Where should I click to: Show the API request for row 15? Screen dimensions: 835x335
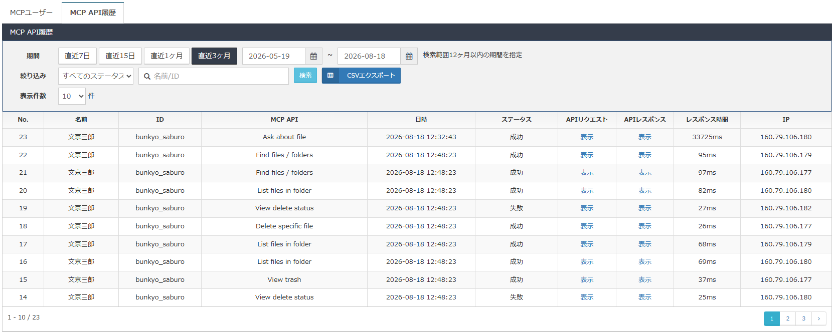(x=587, y=280)
